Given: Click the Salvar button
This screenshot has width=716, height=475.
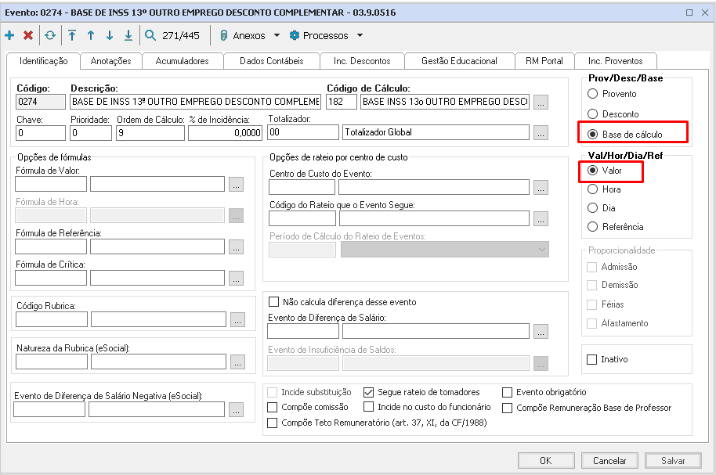Looking at the screenshot, I should [x=673, y=461].
